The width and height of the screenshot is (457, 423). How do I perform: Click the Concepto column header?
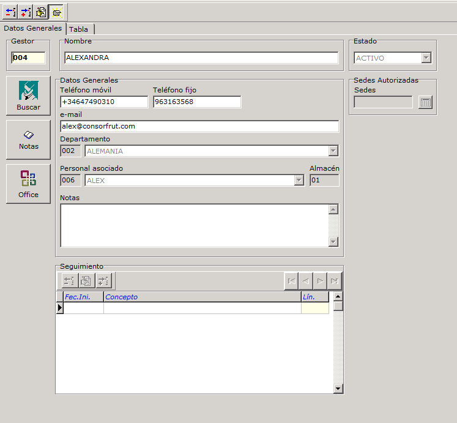point(202,297)
